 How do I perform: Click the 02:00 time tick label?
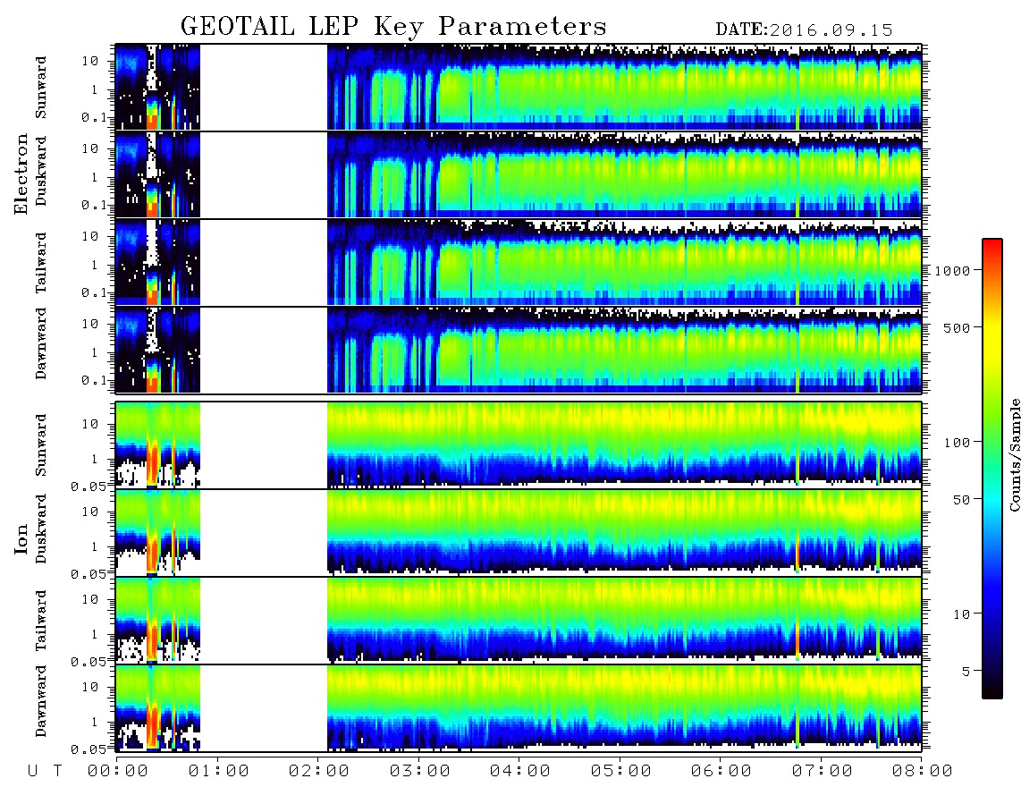pos(319,772)
